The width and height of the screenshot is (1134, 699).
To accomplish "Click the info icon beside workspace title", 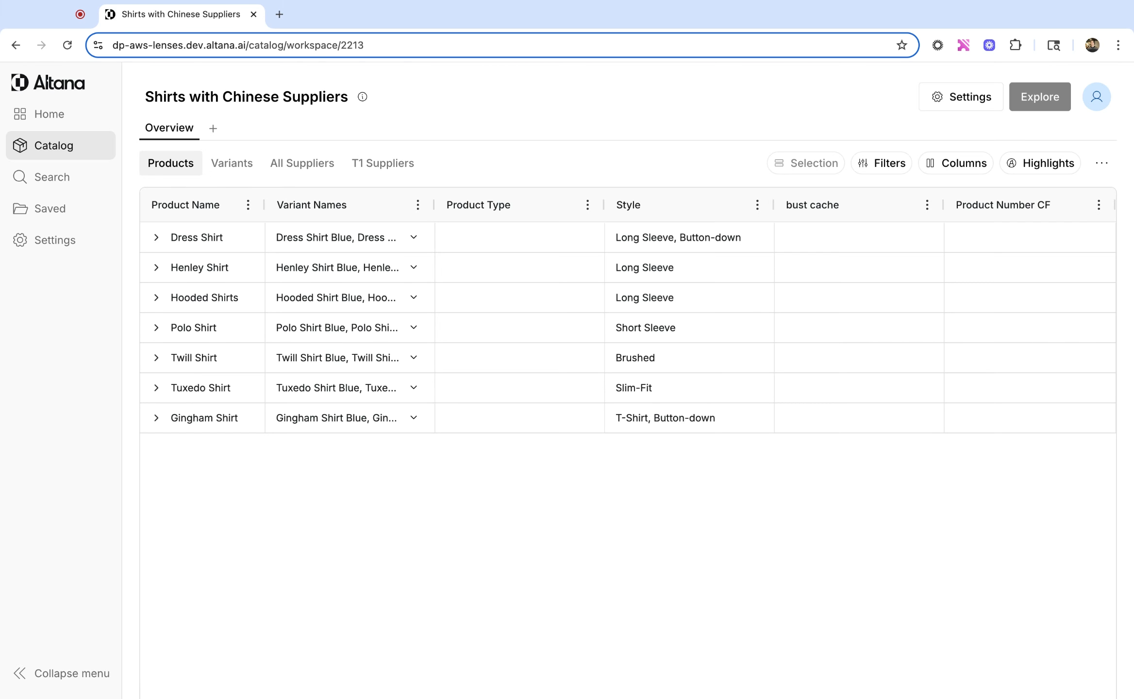I will point(362,97).
